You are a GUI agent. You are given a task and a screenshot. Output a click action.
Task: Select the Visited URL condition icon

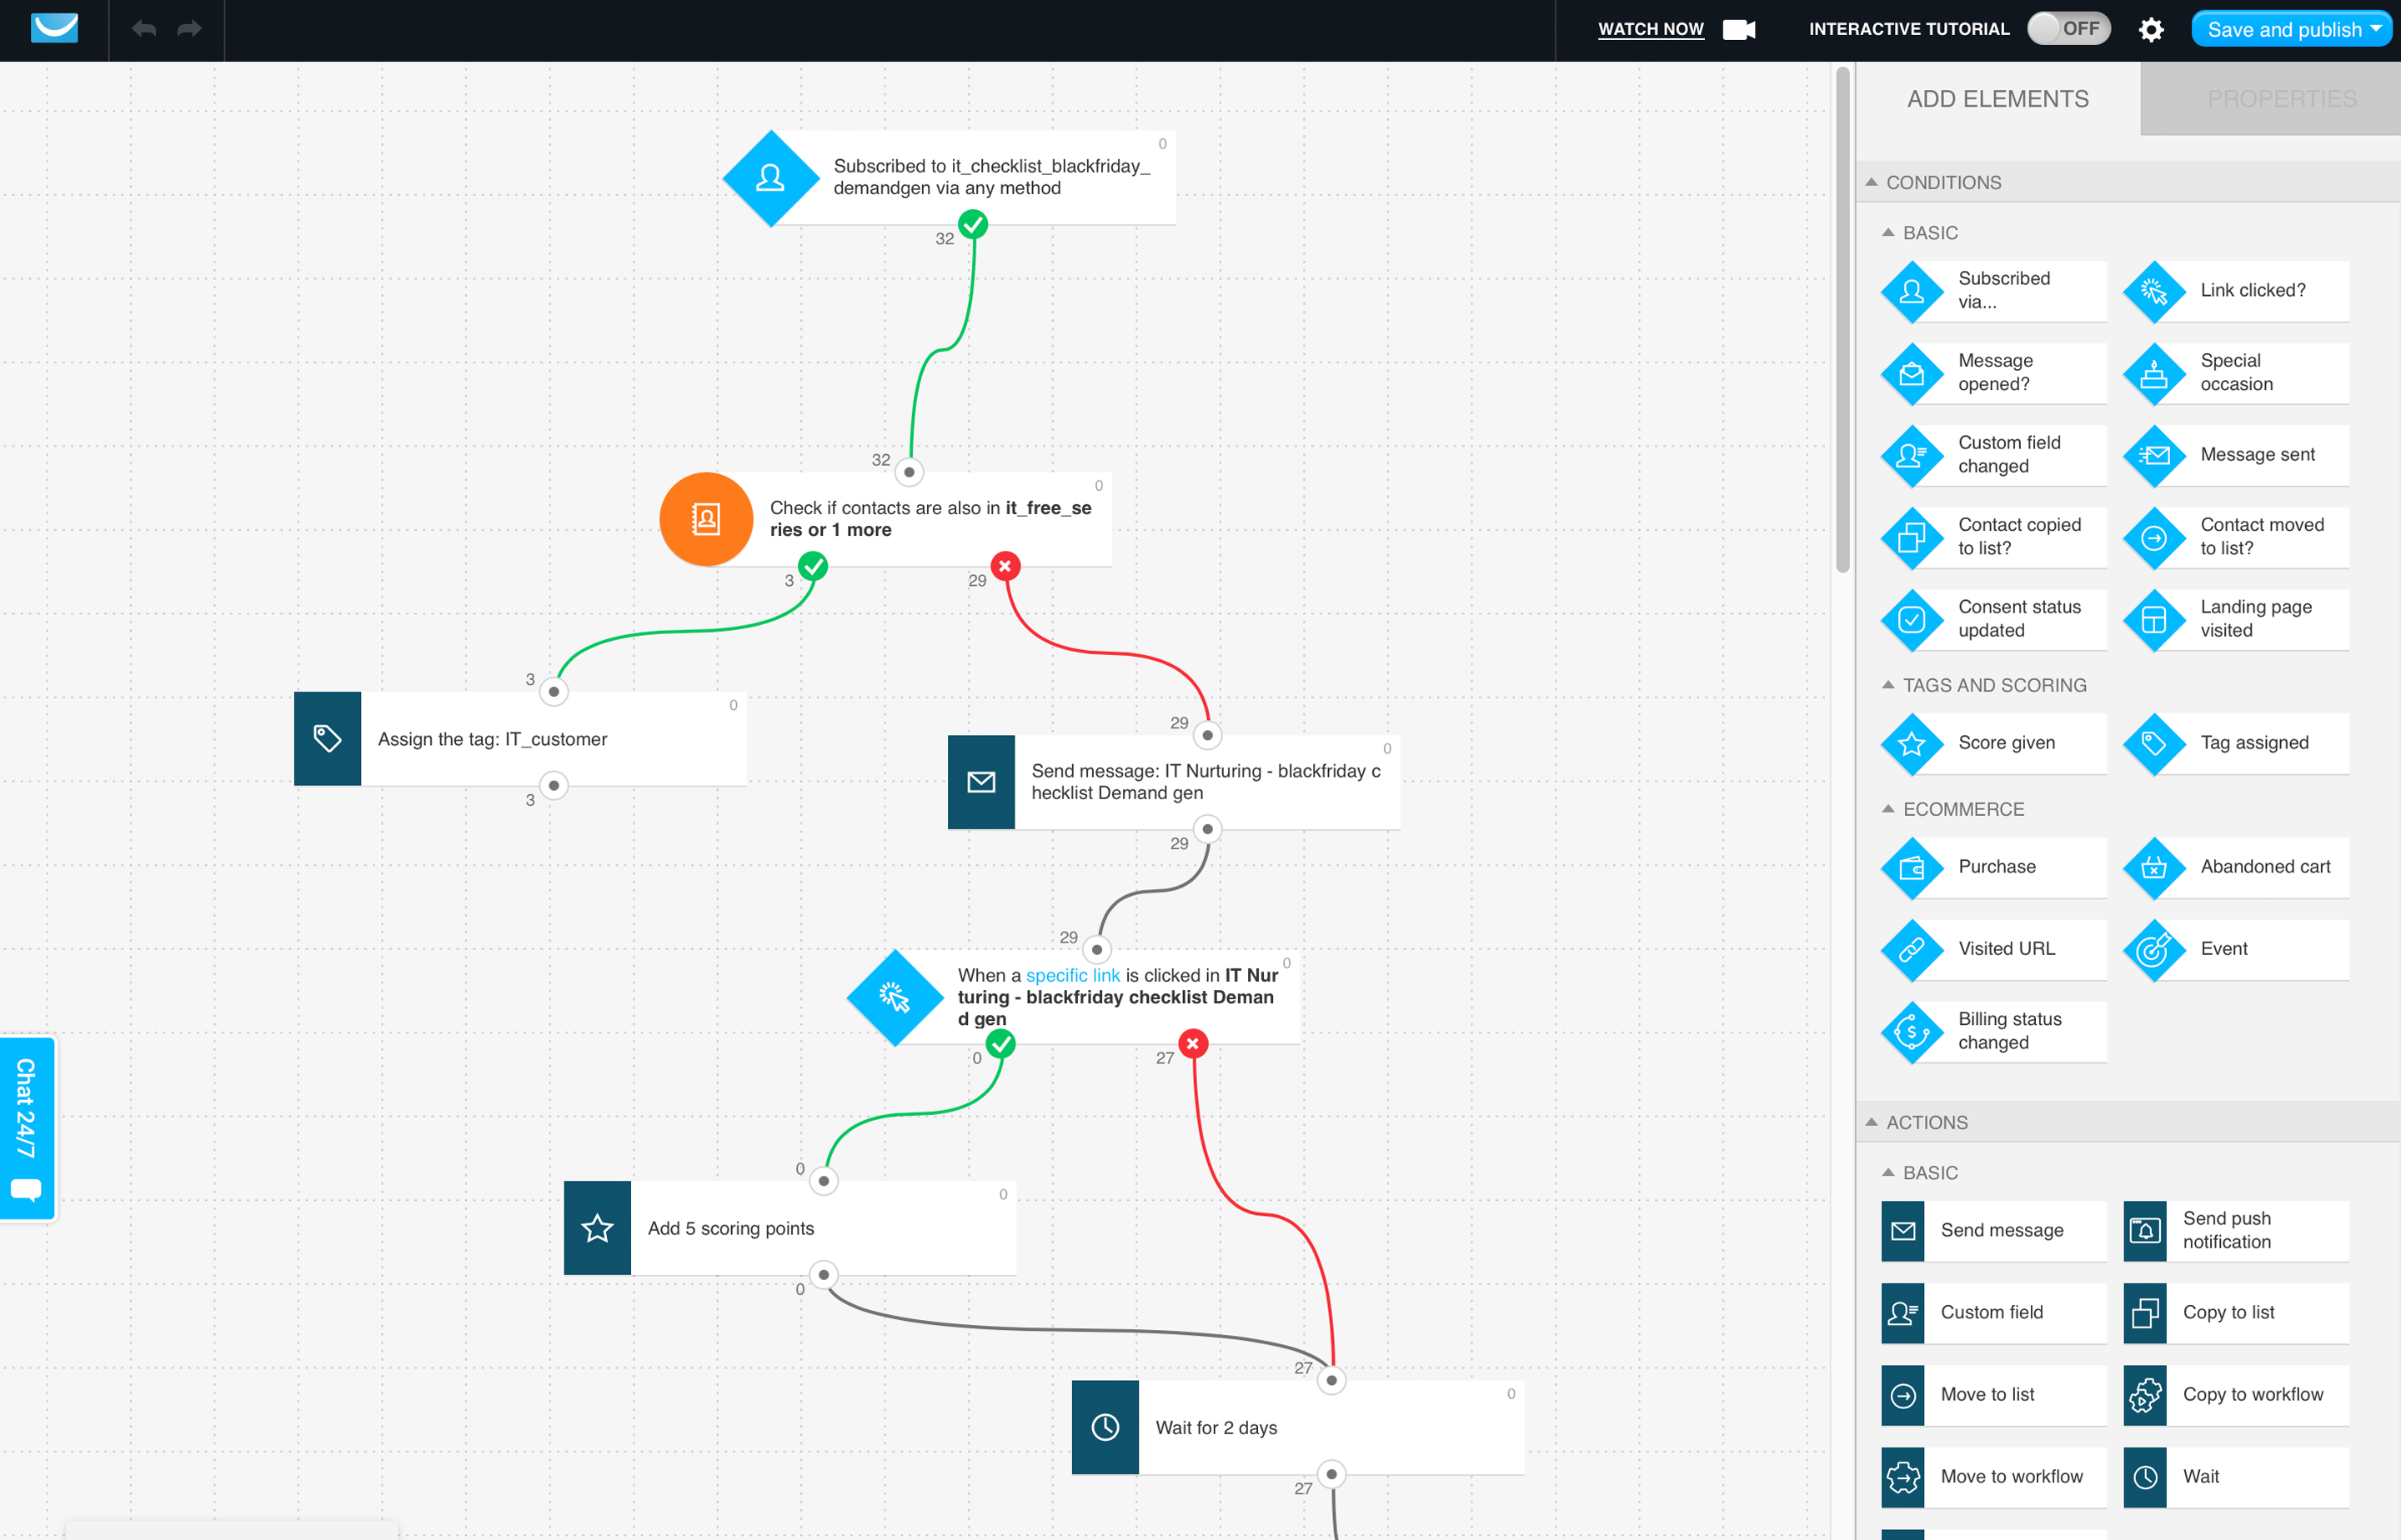pyautogui.click(x=1909, y=947)
